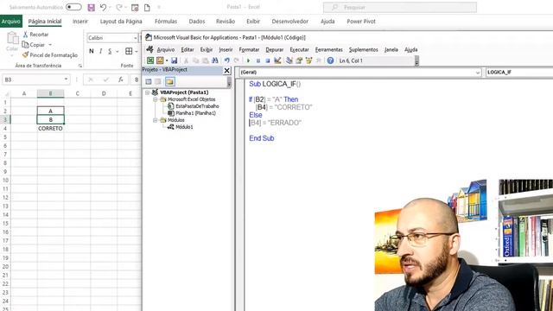Viewport: 553px width, 311px height.
Task: Toggle Folders icon in Project panel
Action: [x=169, y=82]
